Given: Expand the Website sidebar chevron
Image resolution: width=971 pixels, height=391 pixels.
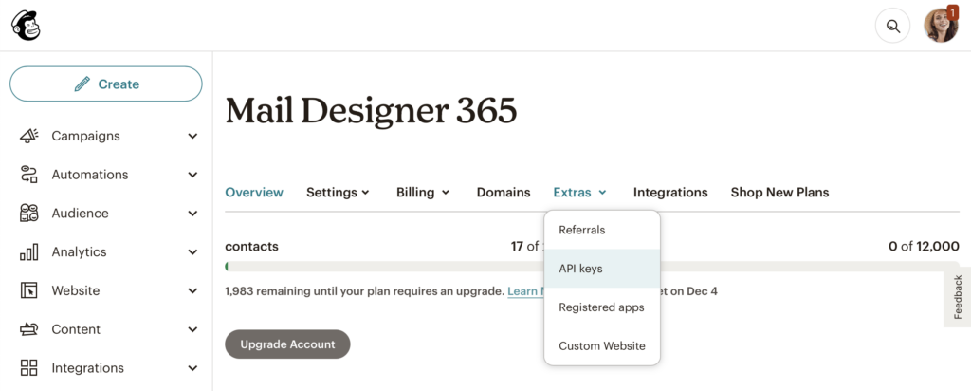Looking at the screenshot, I should tap(192, 290).
